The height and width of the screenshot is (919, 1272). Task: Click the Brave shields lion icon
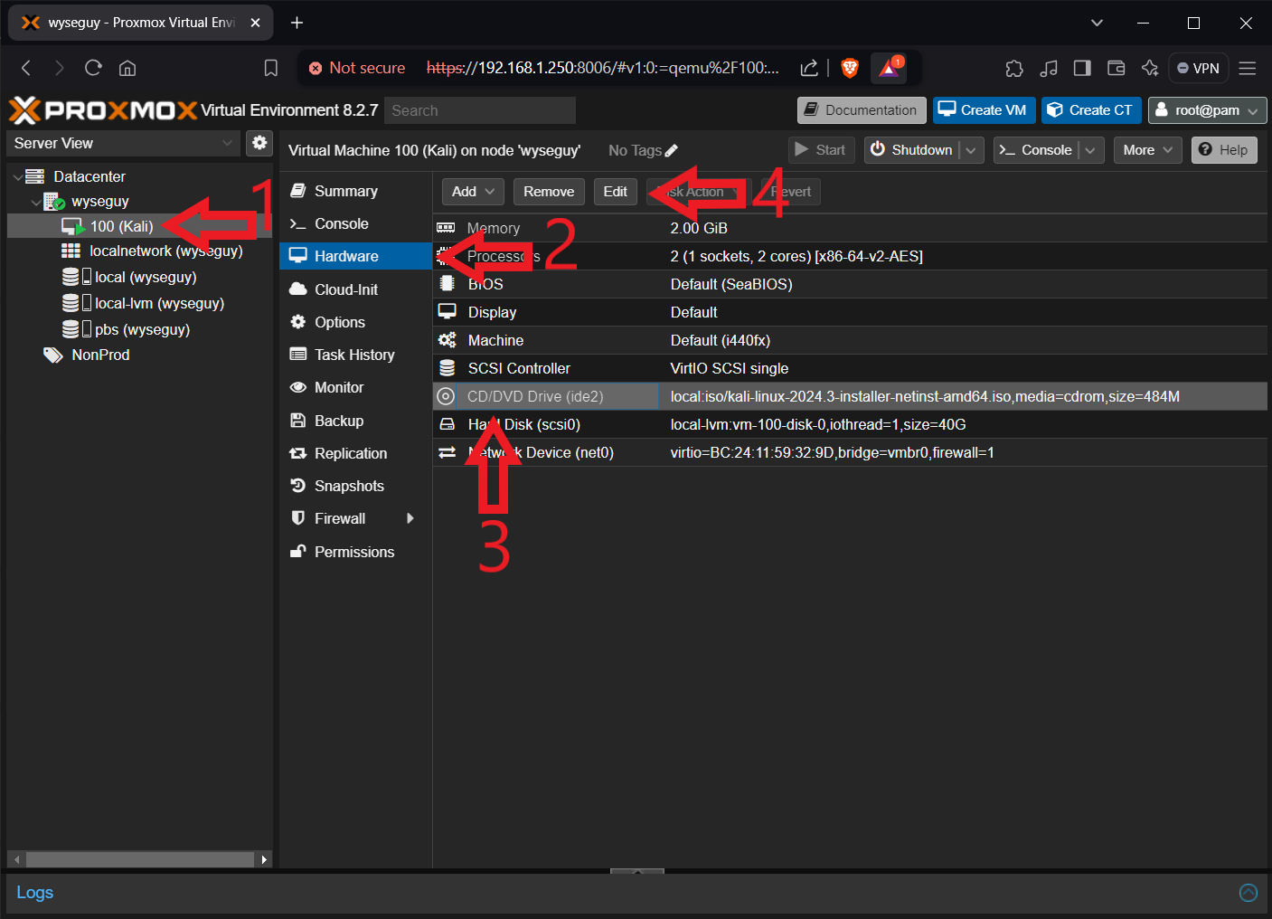(x=850, y=68)
